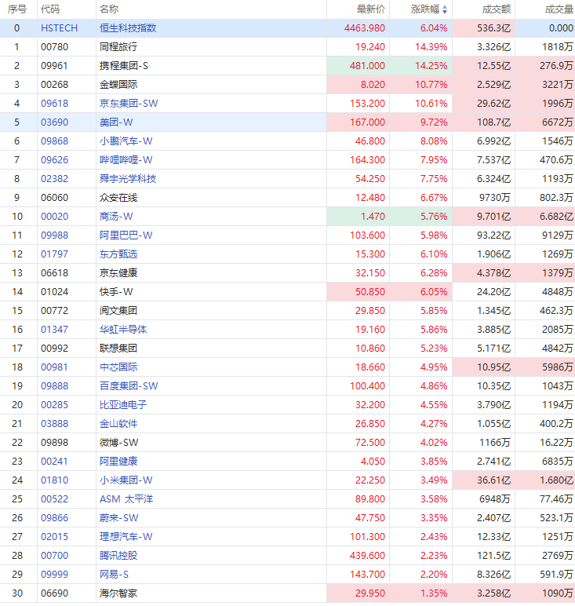Viewport: 575px width, 606px height.
Task: Click the 序号 column header
Action: click(x=17, y=9)
